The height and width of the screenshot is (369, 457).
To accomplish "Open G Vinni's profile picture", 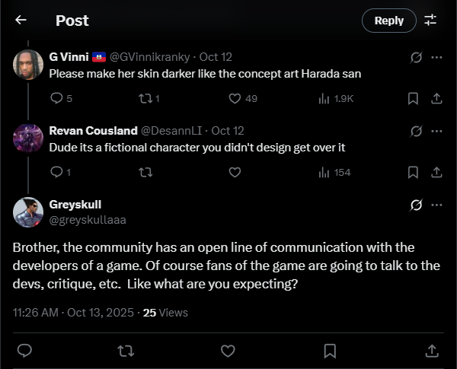I will pos(28,65).
